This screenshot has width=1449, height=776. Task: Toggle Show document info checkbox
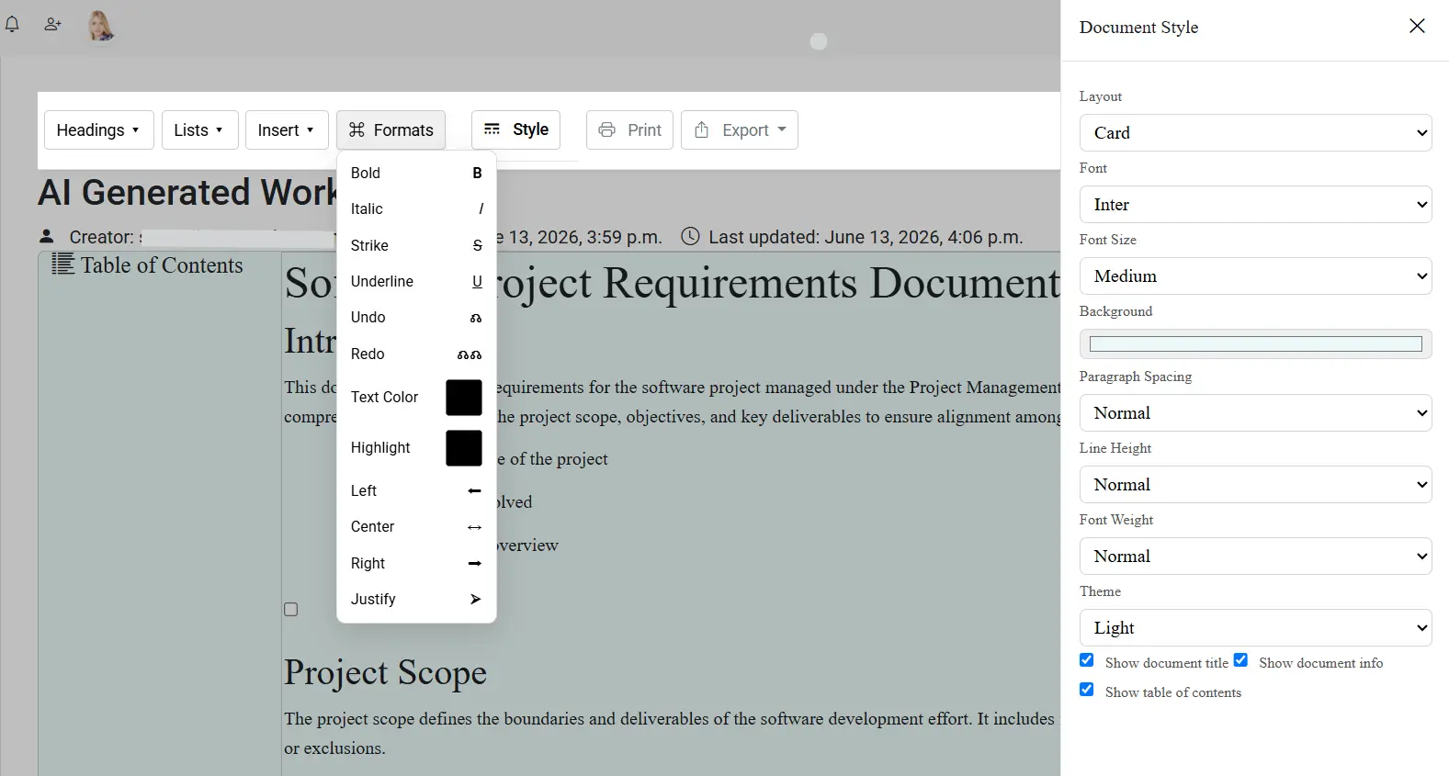point(1240,660)
